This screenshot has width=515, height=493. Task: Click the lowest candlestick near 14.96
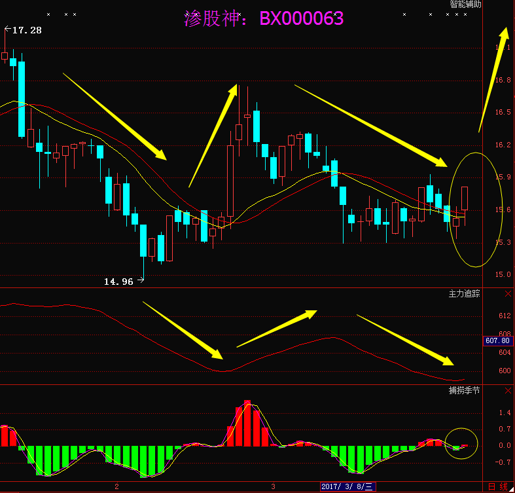pos(143,241)
